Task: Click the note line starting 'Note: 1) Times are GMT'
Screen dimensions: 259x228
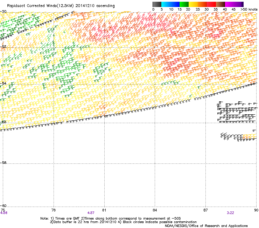Action: pos(111,219)
